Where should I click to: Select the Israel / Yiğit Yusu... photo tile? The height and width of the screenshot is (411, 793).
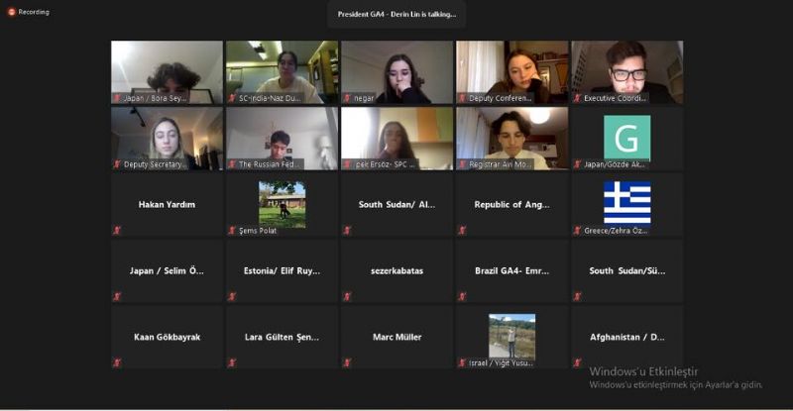(511, 337)
